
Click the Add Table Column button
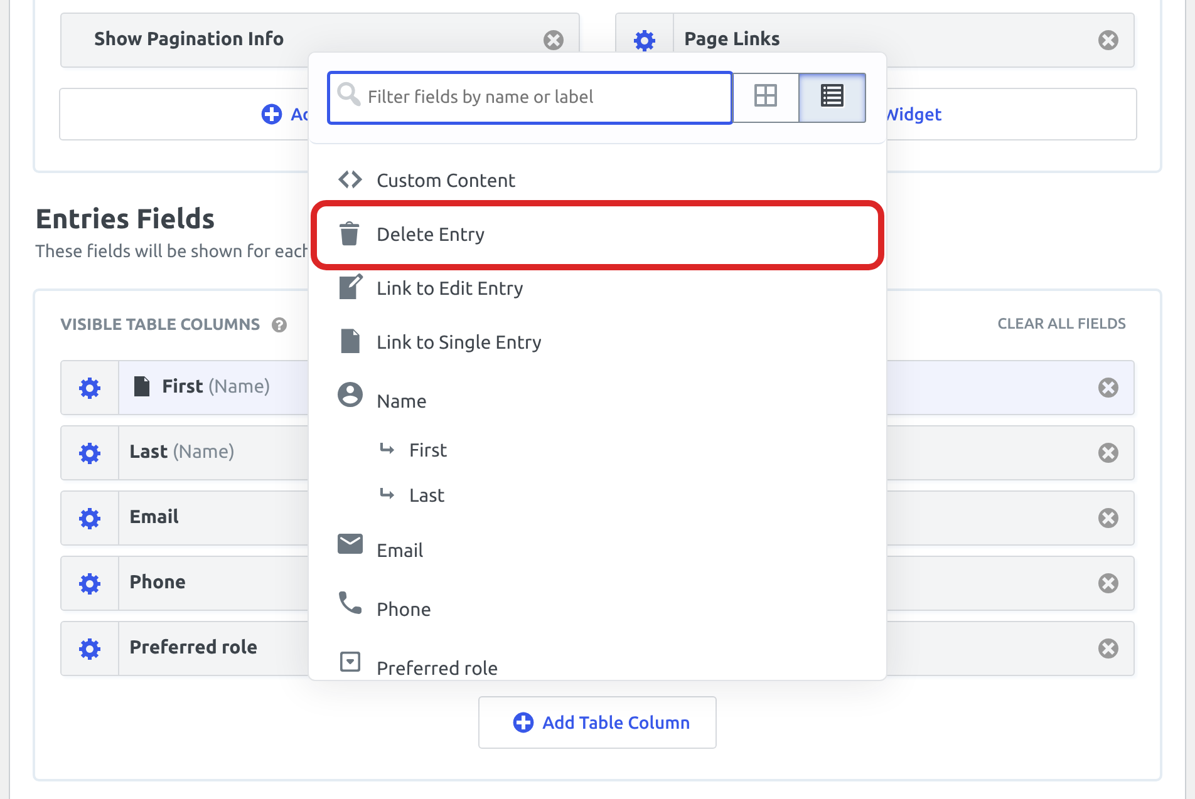click(x=597, y=722)
